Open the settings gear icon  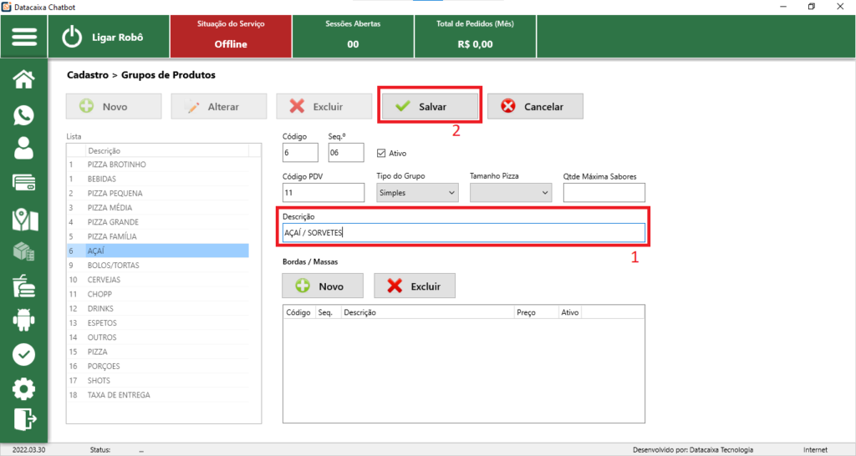click(24, 388)
